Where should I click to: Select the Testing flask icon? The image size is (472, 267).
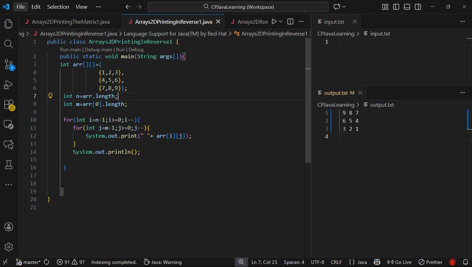pyautogui.click(x=9, y=165)
